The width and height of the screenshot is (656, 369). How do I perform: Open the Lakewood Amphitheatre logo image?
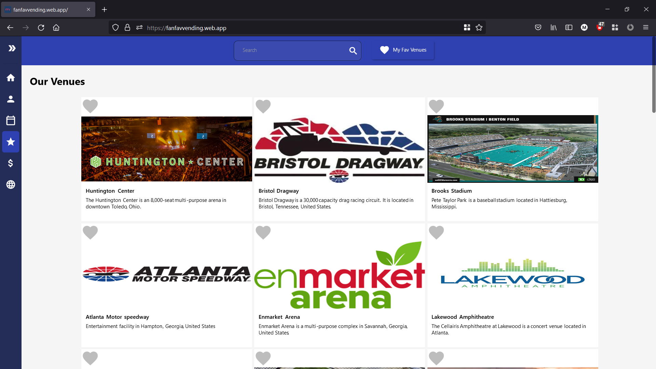click(x=512, y=273)
